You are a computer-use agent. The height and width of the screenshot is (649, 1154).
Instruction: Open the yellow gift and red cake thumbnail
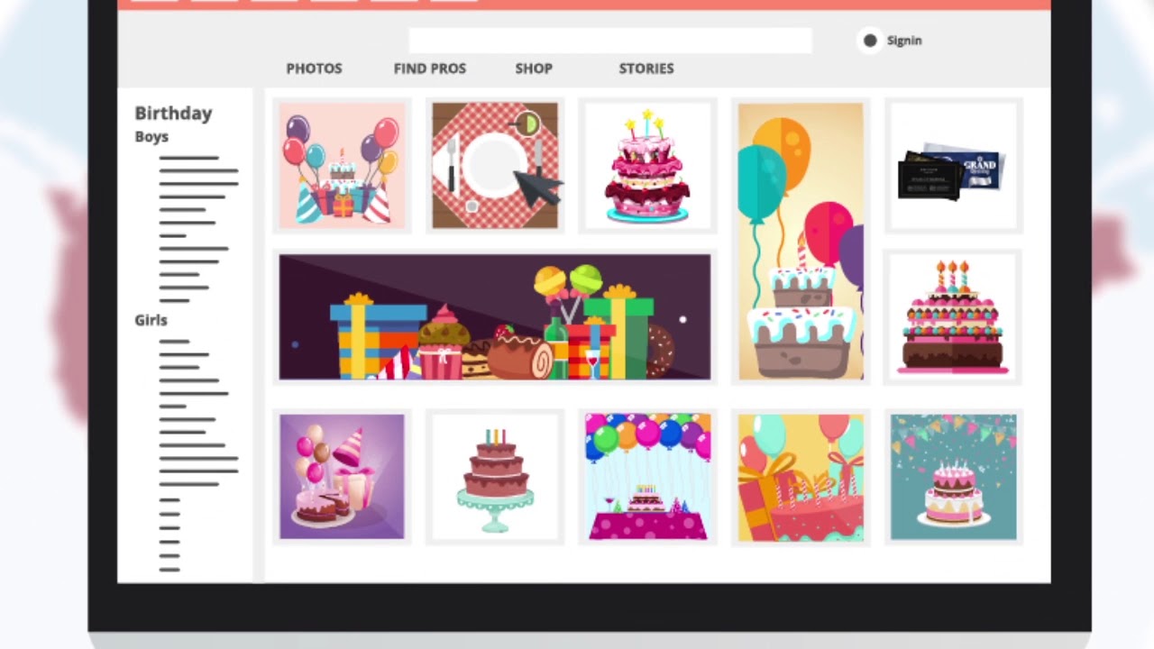pyautogui.click(x=801, y=477)
